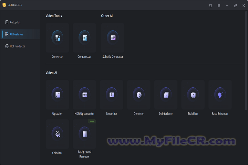The height and width of the screenshot is (165, 248).
Task: Click the Other AI section heading
Action: coord(107,16)
